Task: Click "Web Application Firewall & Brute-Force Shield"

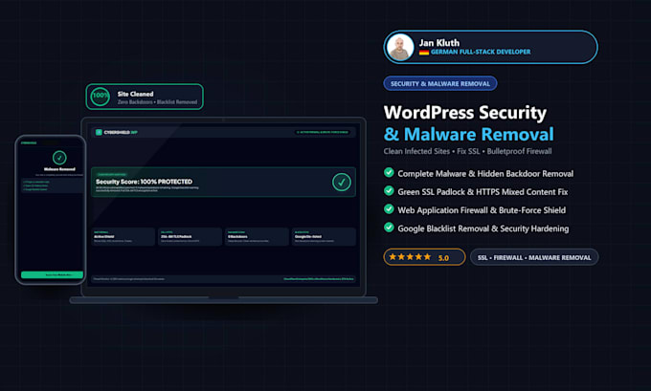Action: click(x=482, y=210)
